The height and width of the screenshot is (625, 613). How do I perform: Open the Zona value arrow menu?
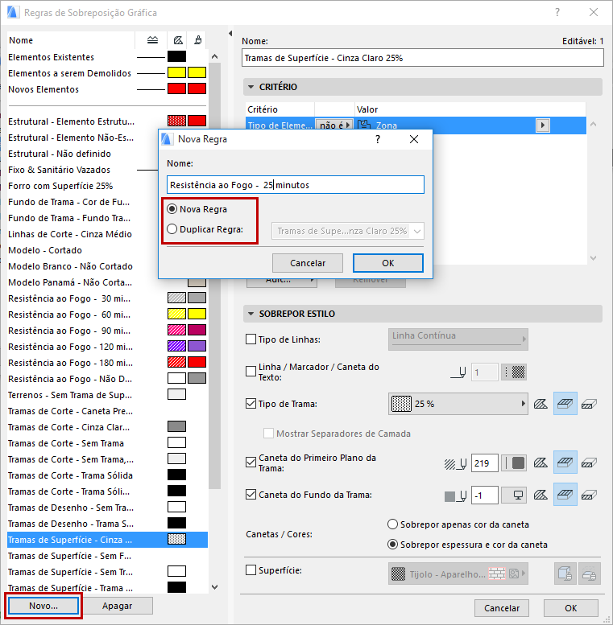pyautogui.click(x=542, y=125)
